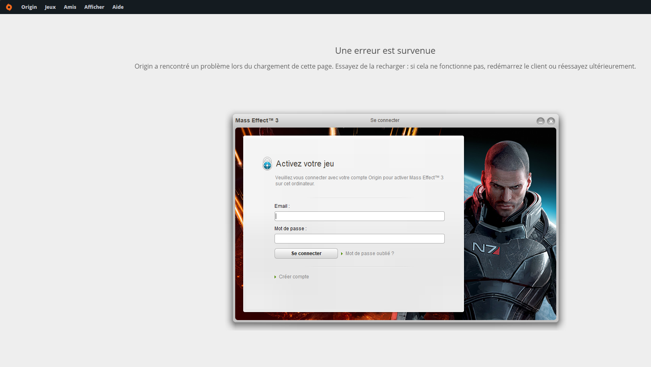Click the Se connecter button
Screen dimensions: 651x367
point(306,253)
